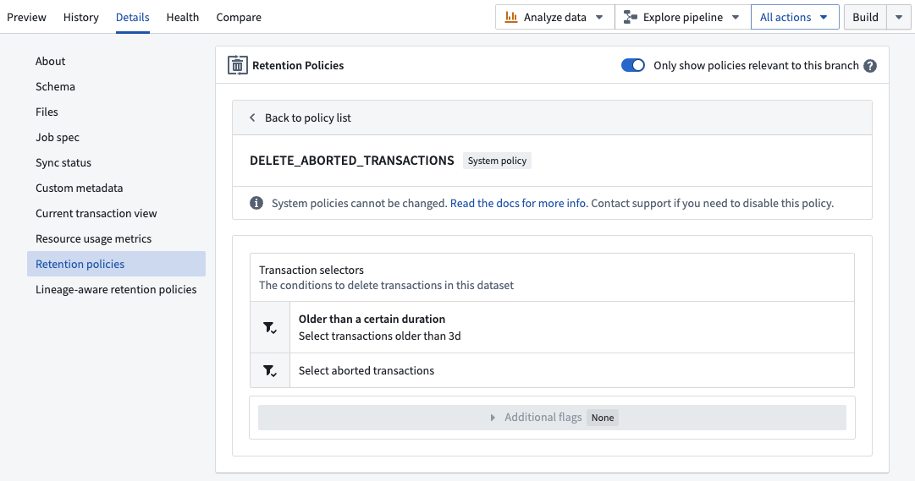Click the help question mark icon
Image resolution: width=915 pixels, height=481 pixels.
tap(869, 66)
